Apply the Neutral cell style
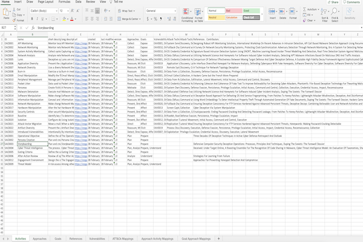363x242 pixels. click(216, 18)
